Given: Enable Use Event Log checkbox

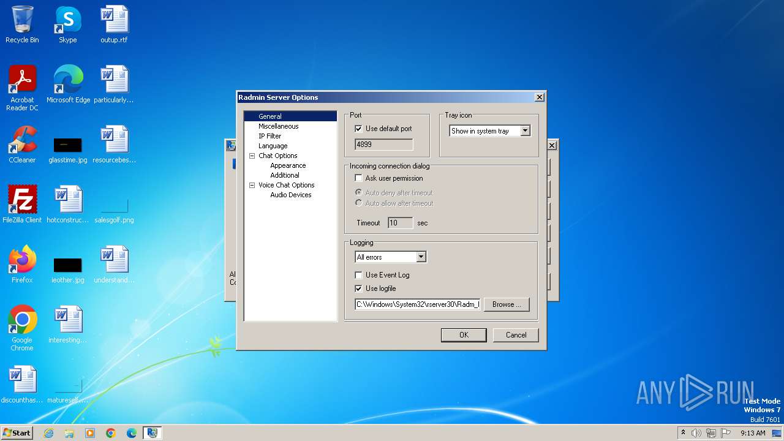Looking at the screenshot, I should point(358,275).
